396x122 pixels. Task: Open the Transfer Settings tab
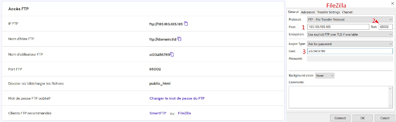pos(328,12)
